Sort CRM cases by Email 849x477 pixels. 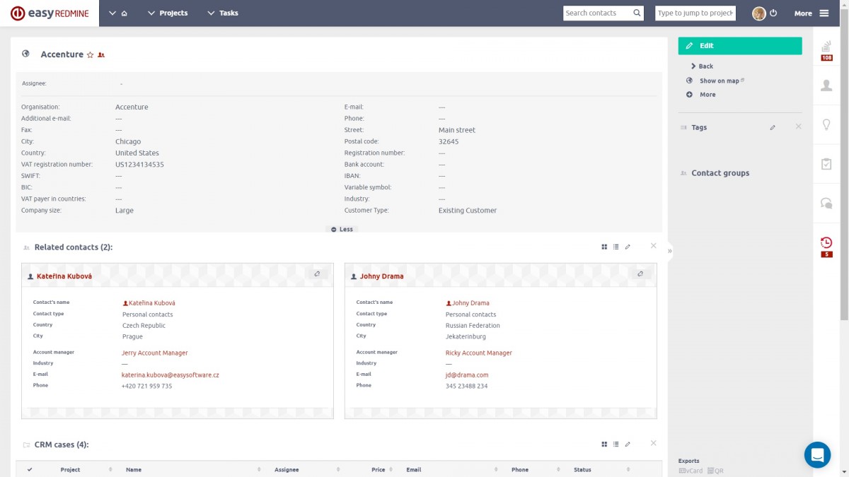tap(414, 469)
